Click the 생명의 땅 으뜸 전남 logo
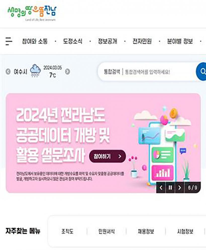The width and height of the screenshot is (206, 250). [32, 13]
